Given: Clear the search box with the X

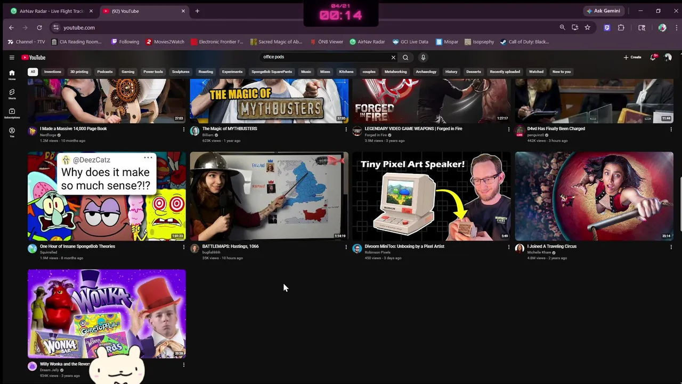Looking at the screenshot, I should tap(393, 58).
